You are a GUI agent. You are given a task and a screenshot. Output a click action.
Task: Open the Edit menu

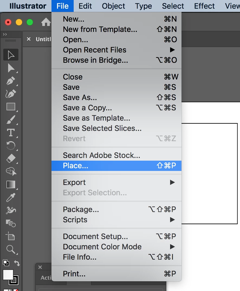point(85,6)
